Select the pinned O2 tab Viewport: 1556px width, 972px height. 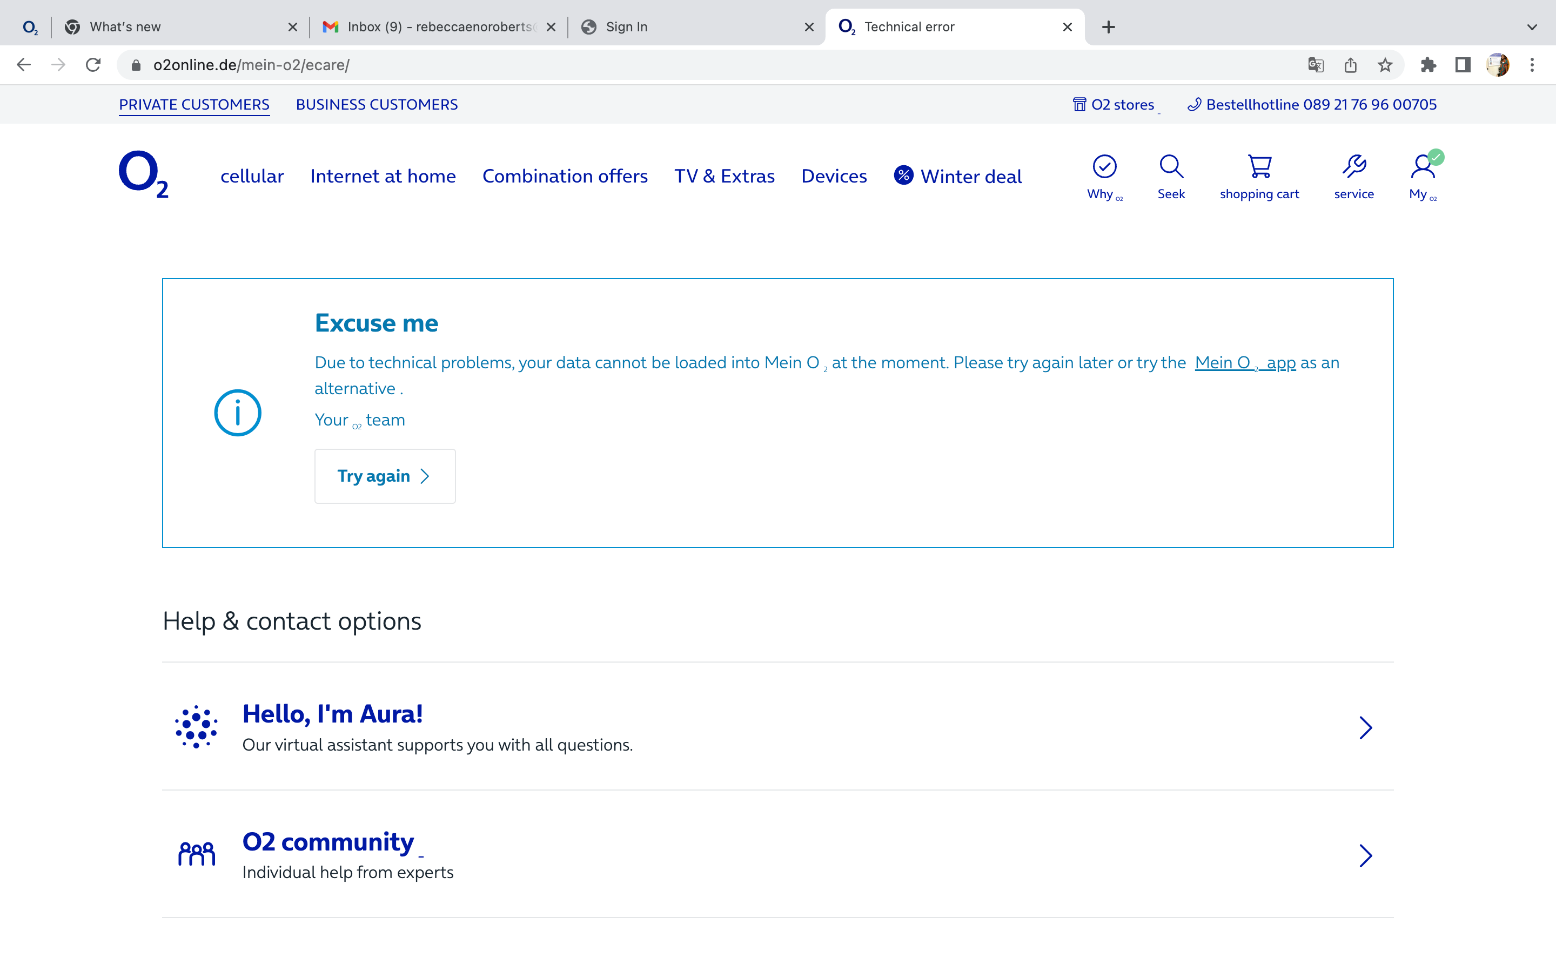click(x=30, y=27)
